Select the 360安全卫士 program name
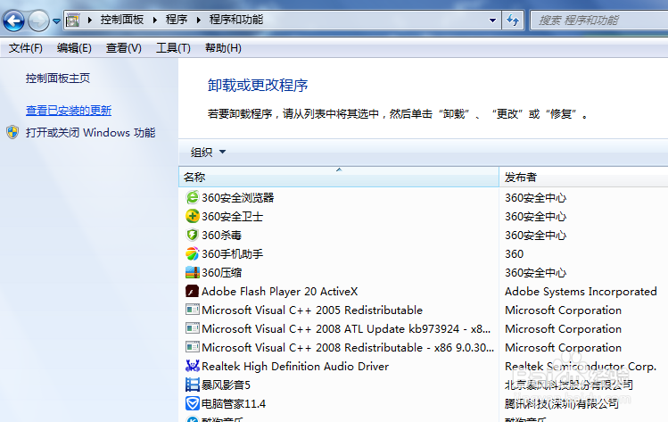The height and width of the screenshot is (422, 668). coord(232,217)
